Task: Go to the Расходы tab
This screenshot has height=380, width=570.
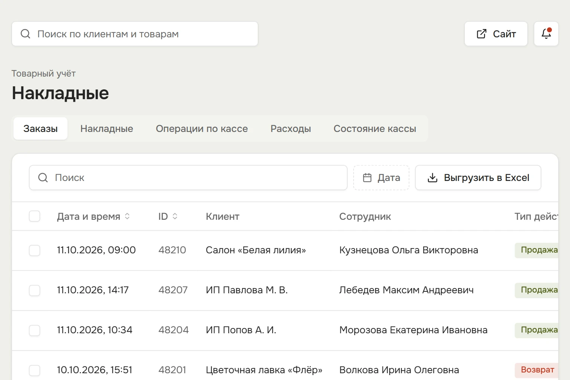Action: (291, 129)
